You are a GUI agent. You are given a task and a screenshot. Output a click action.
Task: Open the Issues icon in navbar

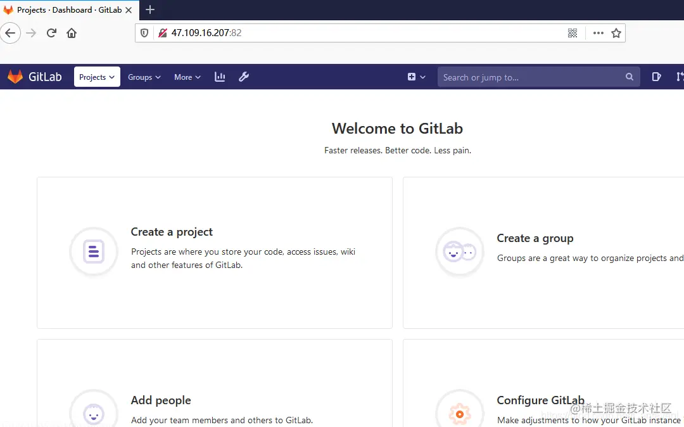coord(656,77)
